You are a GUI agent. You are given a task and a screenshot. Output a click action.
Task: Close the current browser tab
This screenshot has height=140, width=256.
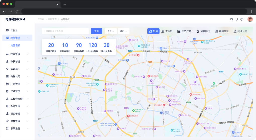pyautogui.click(x=57, y=4)
